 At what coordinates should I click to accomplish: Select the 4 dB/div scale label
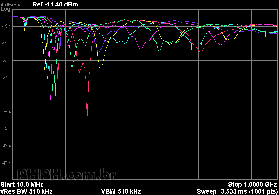[10, 5]
